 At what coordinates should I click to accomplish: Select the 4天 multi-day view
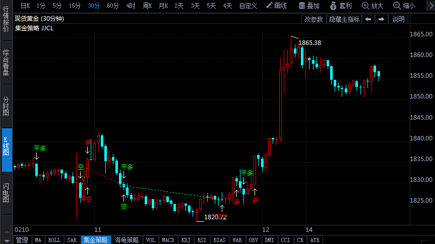pos(227,6)
